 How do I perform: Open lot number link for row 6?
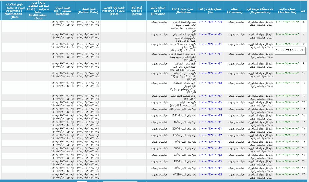point(210,34)
